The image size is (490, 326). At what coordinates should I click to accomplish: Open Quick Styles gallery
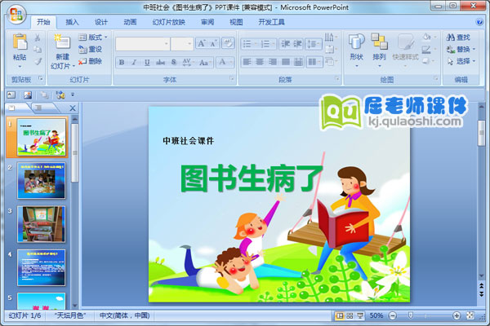coord(405,50)
